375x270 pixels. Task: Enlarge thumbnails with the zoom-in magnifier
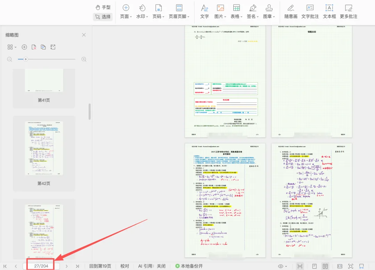84,59
